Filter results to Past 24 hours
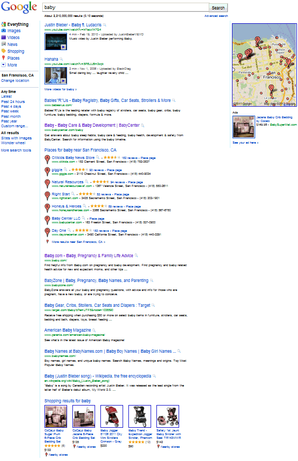The width and height of the screenshot is (298, 461). click(x=13, y=101)
